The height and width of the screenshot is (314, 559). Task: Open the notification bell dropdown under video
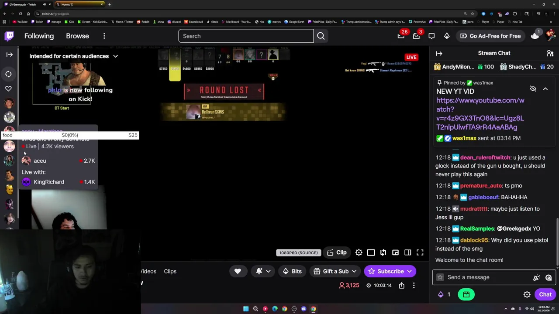(x=263, y=271)
